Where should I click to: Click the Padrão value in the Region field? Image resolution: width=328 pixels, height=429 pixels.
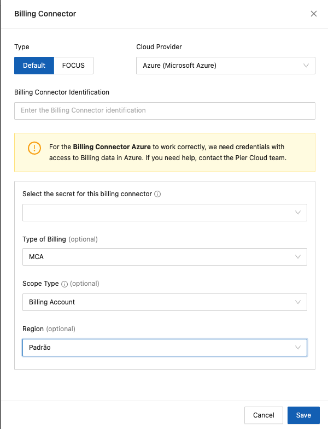click(x=40, y=348)
